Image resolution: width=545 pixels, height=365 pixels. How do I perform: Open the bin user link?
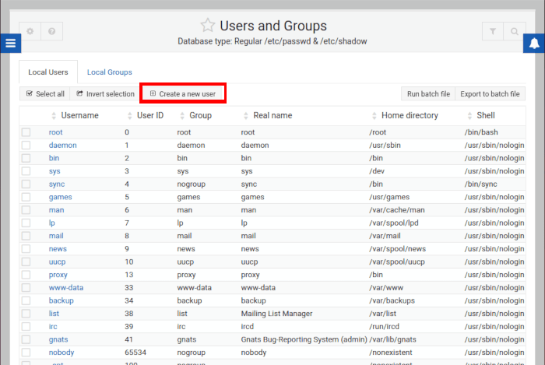click(54, 158)
